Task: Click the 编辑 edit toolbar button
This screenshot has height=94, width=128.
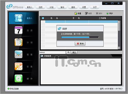Action: [x=88, y=13]
